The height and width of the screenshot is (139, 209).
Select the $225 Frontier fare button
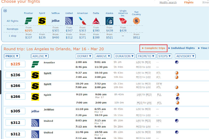pos(15,64)
